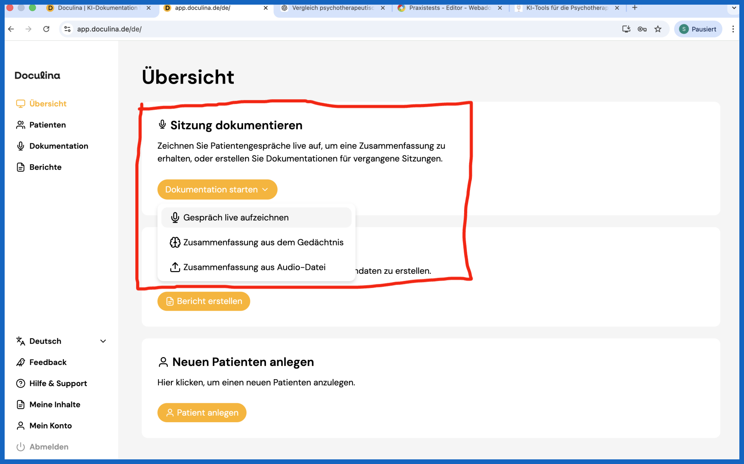
Task: Click Abmelden to log out
Action: click(42, 447)
